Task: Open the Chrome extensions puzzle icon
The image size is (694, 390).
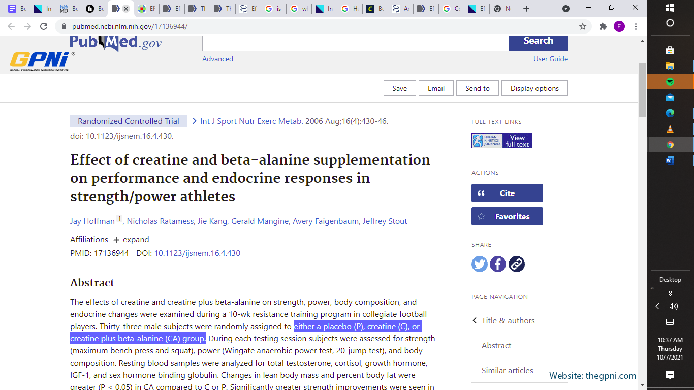Action: tap(603, 26)
